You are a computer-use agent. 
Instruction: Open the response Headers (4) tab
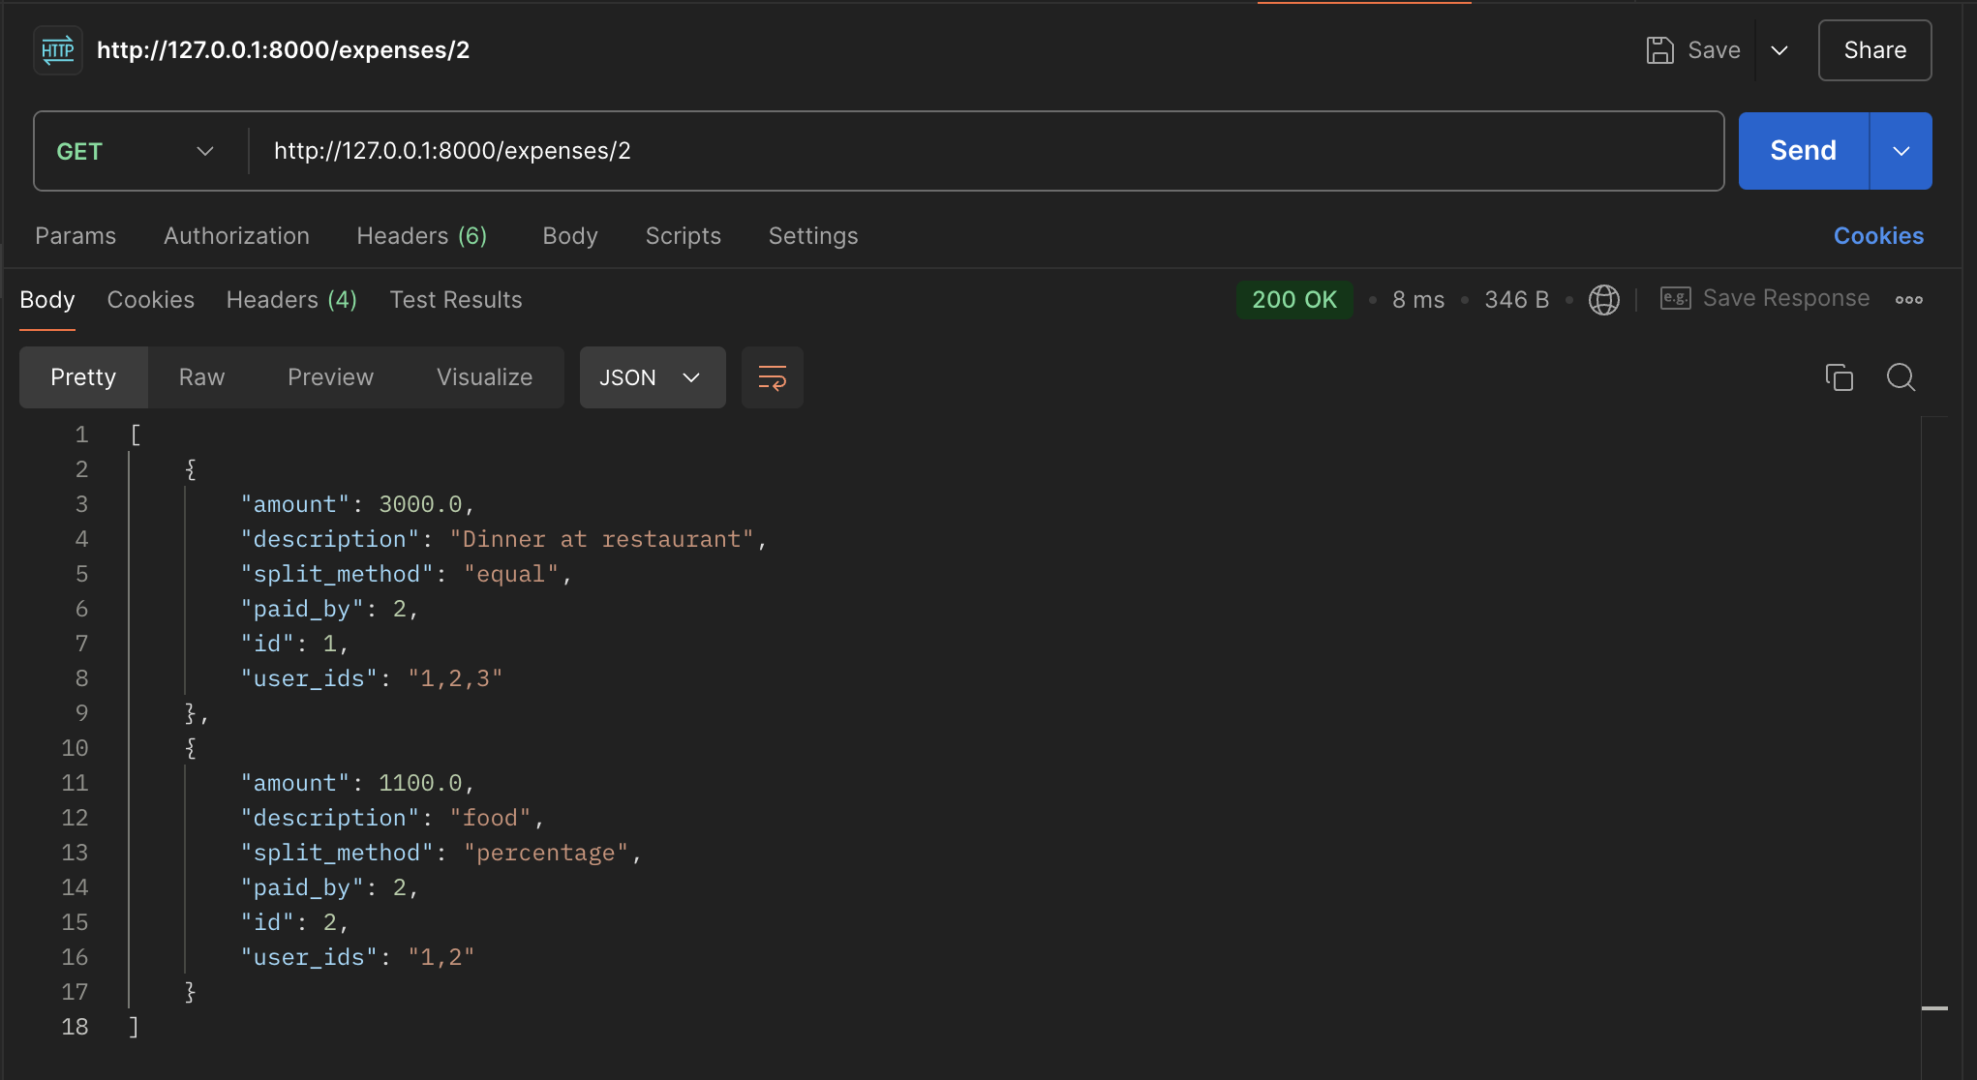pyautogui.click(x=291, y=300)
